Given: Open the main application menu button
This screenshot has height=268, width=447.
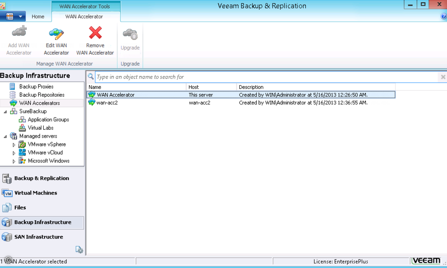Looking at the screenshot, I should (x=13, y=16).
